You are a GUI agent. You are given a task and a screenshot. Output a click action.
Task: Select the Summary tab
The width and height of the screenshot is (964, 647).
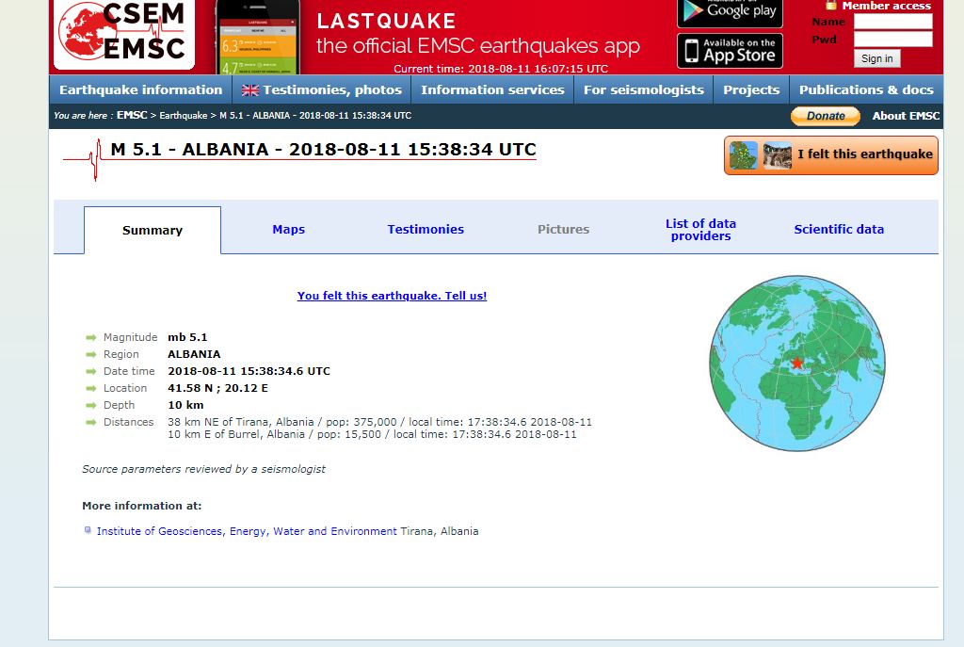tap(153, 230)
